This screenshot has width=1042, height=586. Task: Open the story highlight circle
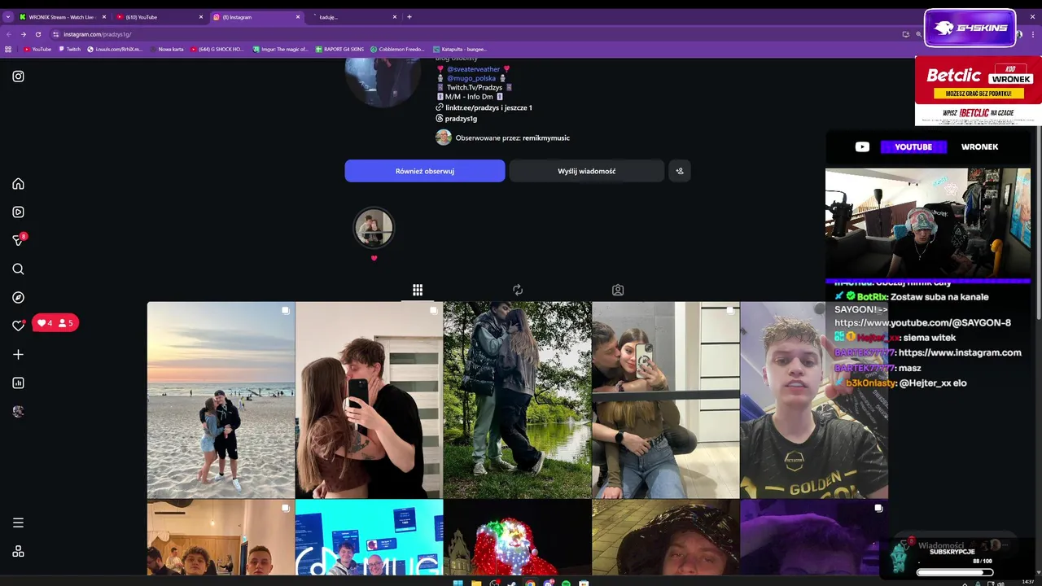374,228
